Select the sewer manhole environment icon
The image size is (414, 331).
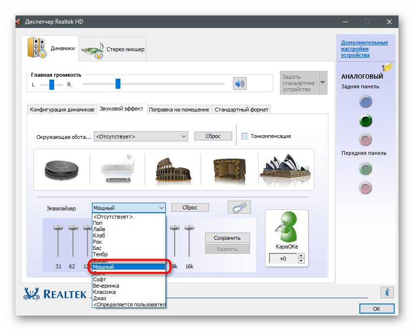click(61, 169)
